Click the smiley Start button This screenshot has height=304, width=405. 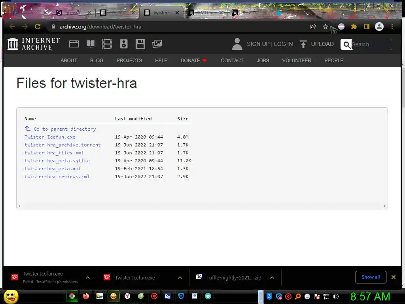click(11, 296)
